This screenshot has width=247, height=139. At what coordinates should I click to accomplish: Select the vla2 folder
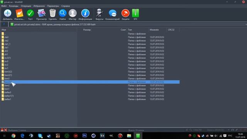pos(90,41)
